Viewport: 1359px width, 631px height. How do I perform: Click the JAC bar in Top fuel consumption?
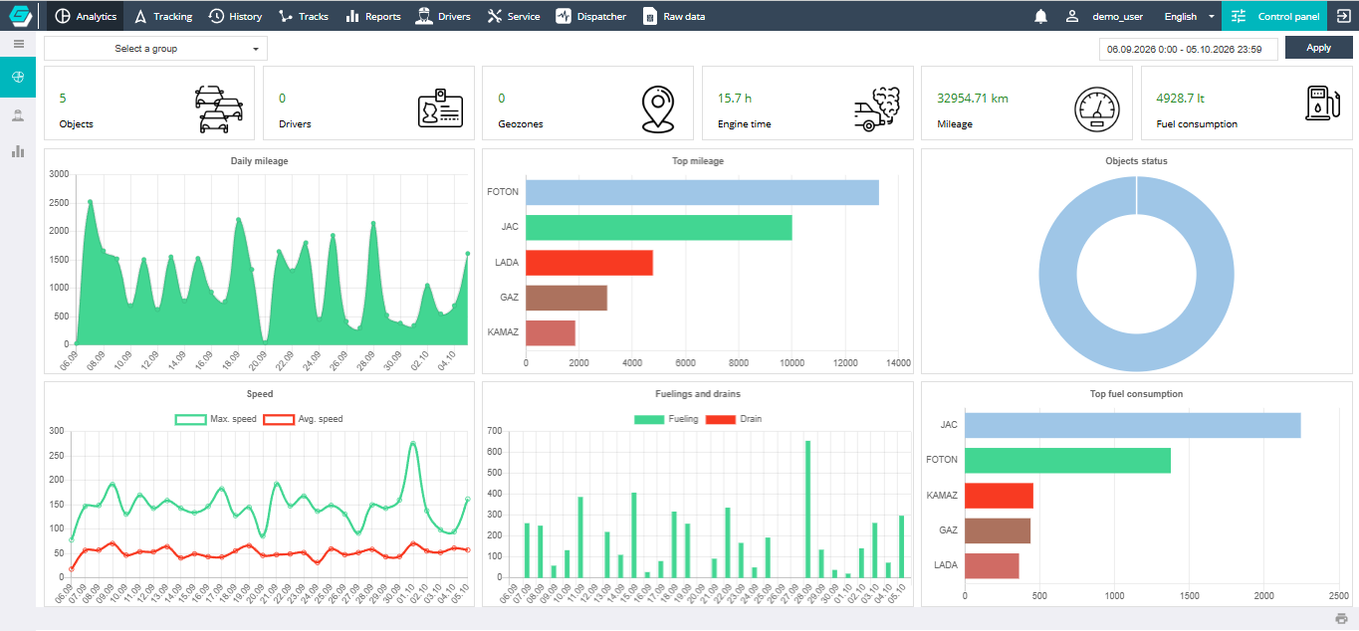pyautogui.click(x=1133, y=425)
